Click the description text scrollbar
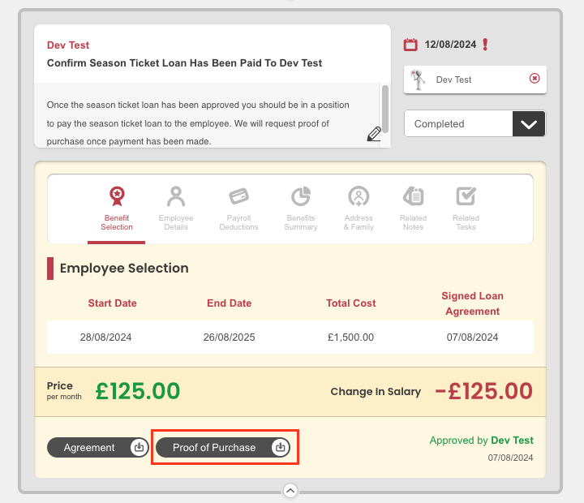Viewport: 584px width, 503px height. click(385, 109)
